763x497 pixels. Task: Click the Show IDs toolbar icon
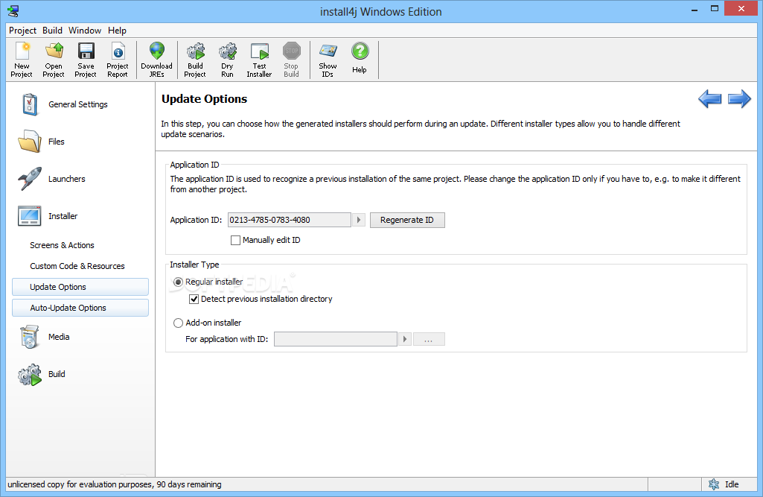tap(328, 60)
